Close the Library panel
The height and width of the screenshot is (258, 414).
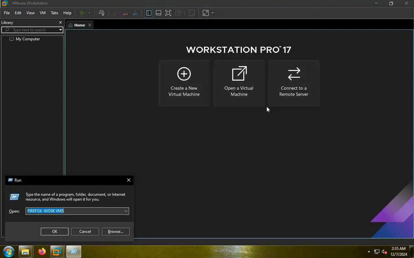point(60,23)
